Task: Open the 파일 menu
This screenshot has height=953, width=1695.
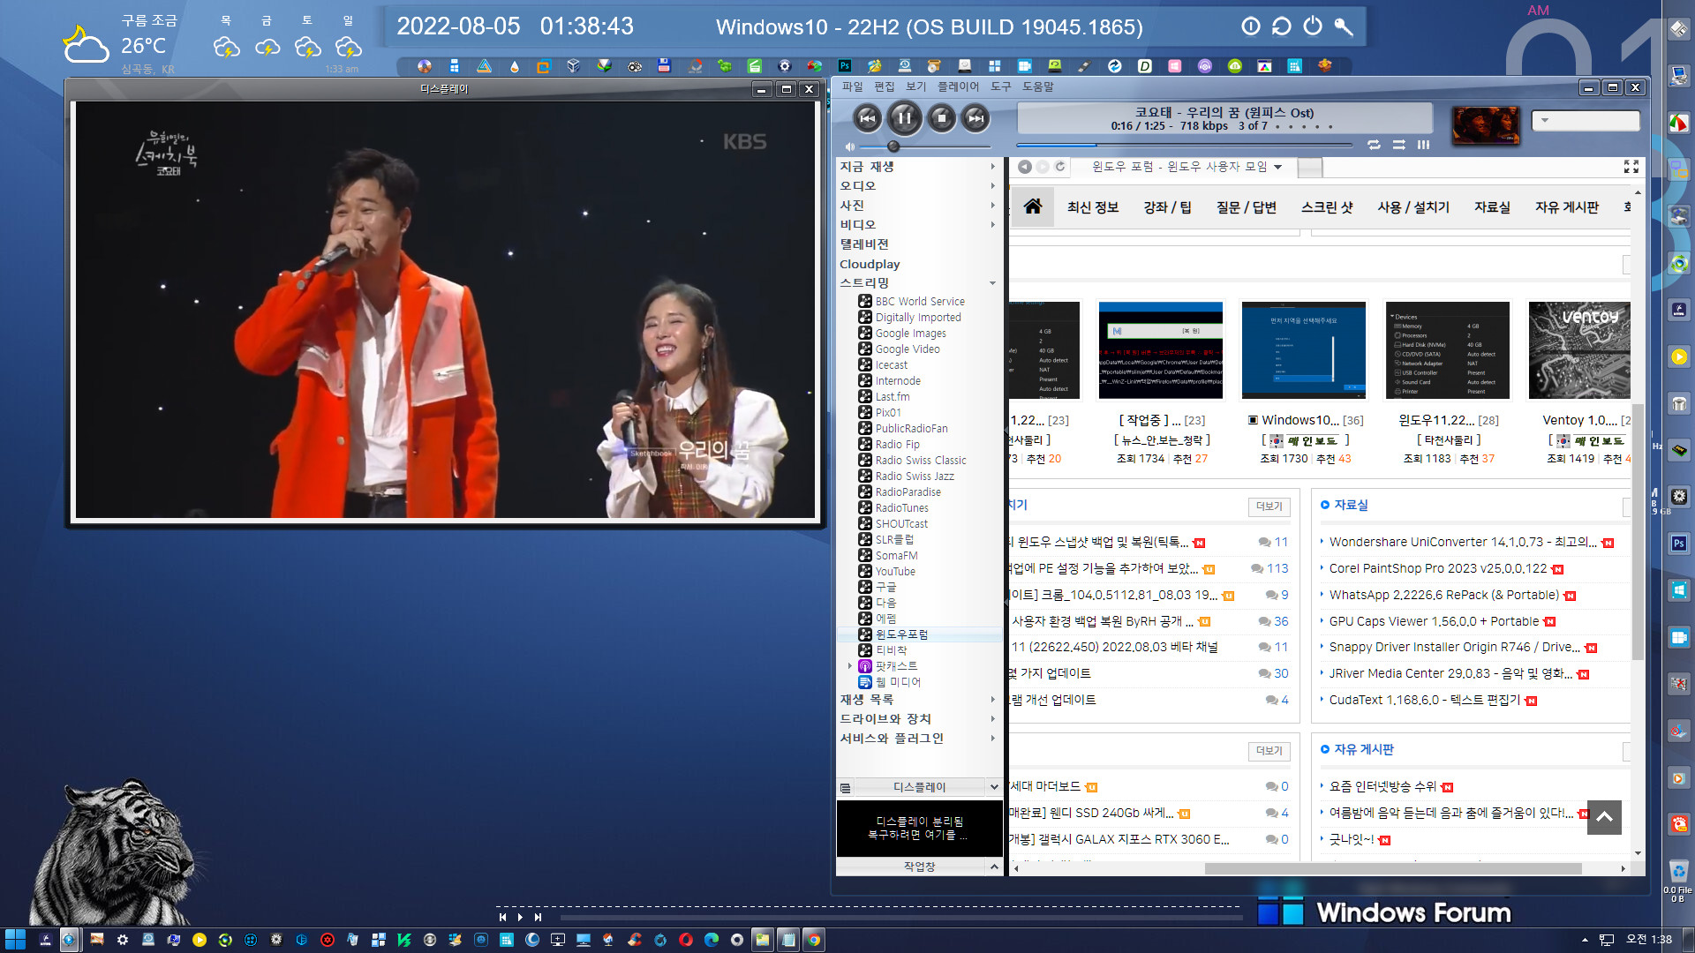Action: 852,86
